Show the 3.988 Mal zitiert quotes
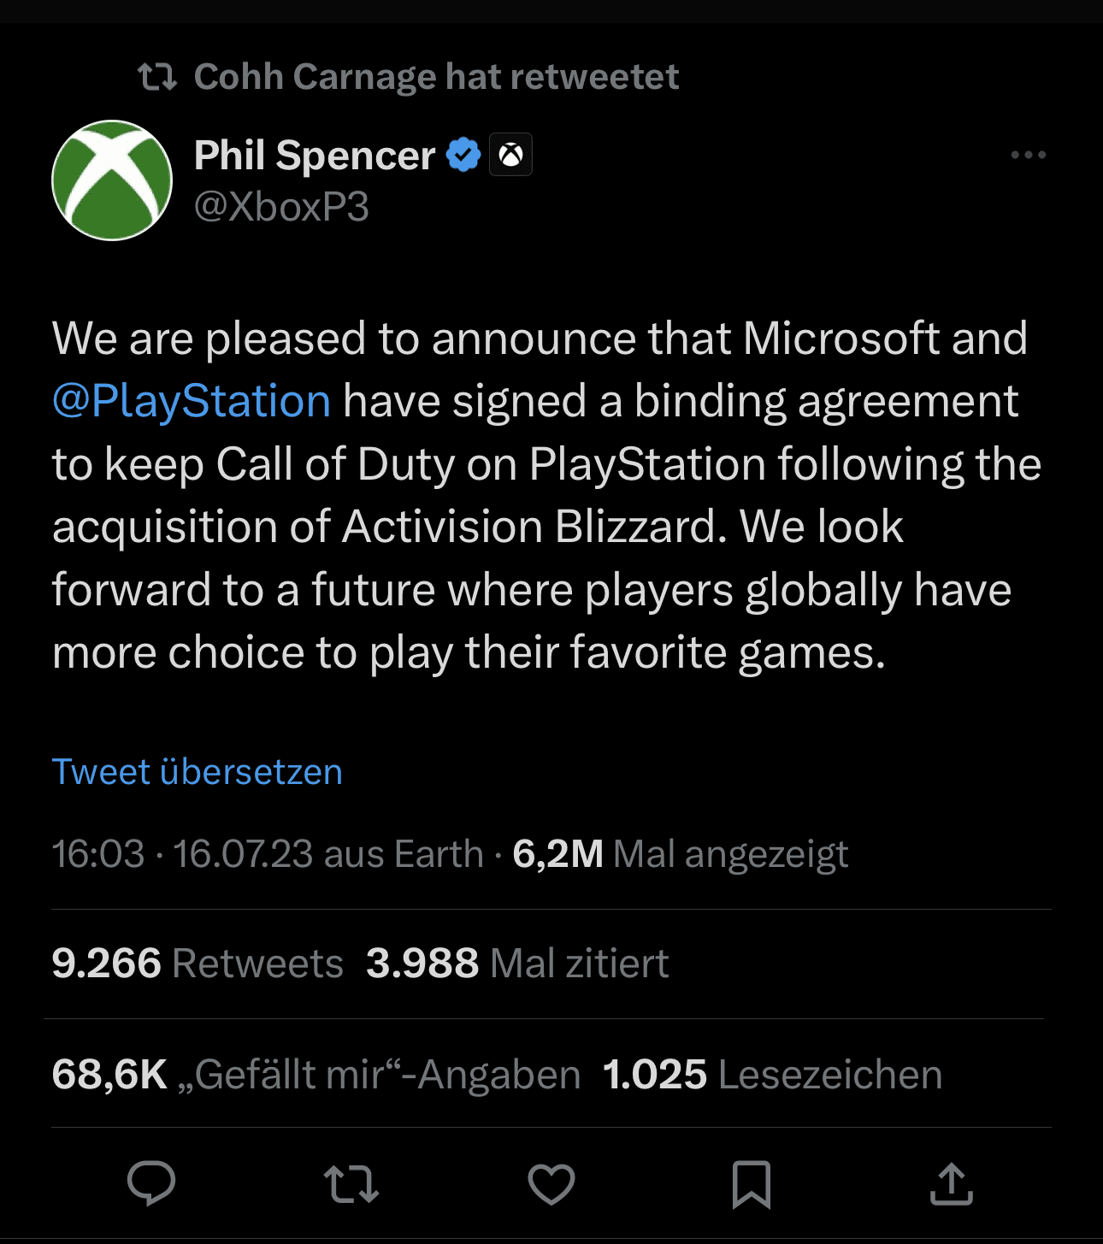 pos(517,964)
